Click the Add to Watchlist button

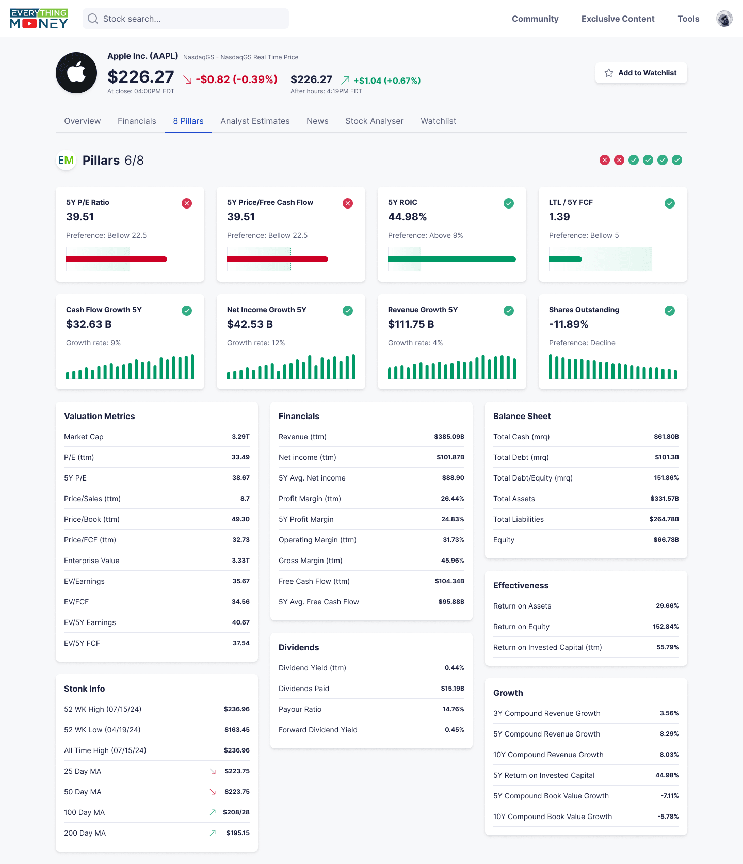[641, 73]
